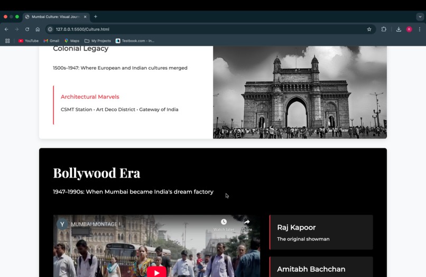This screenshot has height=277, width=426.
Task: Click the Architectural Marvels heading
Action: coord(90,97)
